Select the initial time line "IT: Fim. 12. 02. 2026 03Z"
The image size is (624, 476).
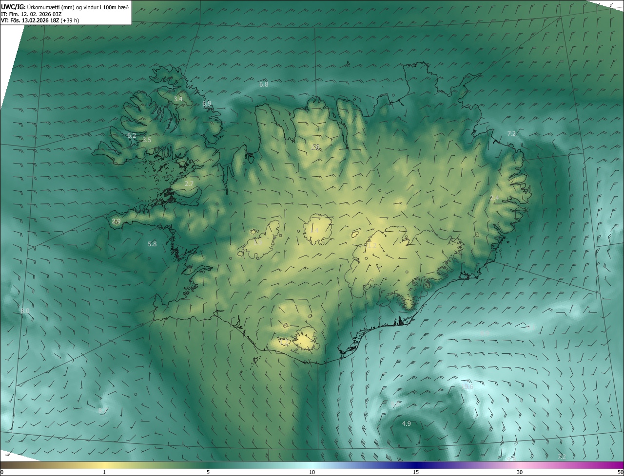31,14
